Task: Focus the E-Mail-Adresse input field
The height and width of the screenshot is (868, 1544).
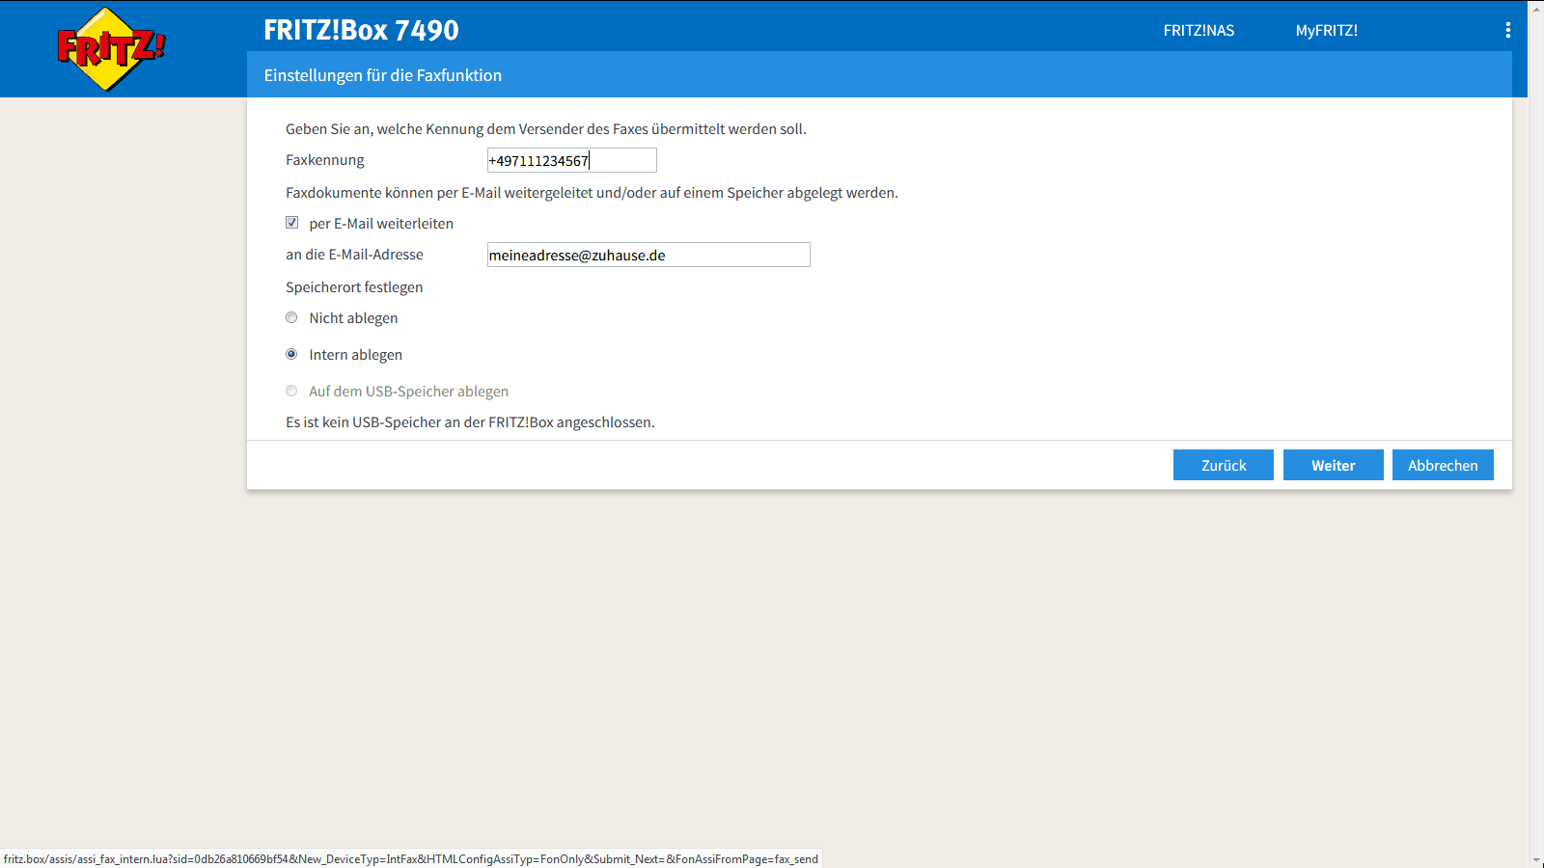Action: pyautogui.click(x=648, y=255)
